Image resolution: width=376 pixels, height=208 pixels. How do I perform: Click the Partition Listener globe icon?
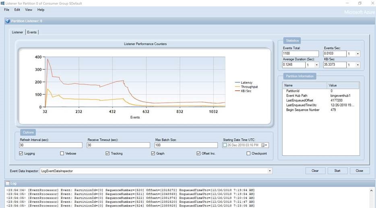7,21
